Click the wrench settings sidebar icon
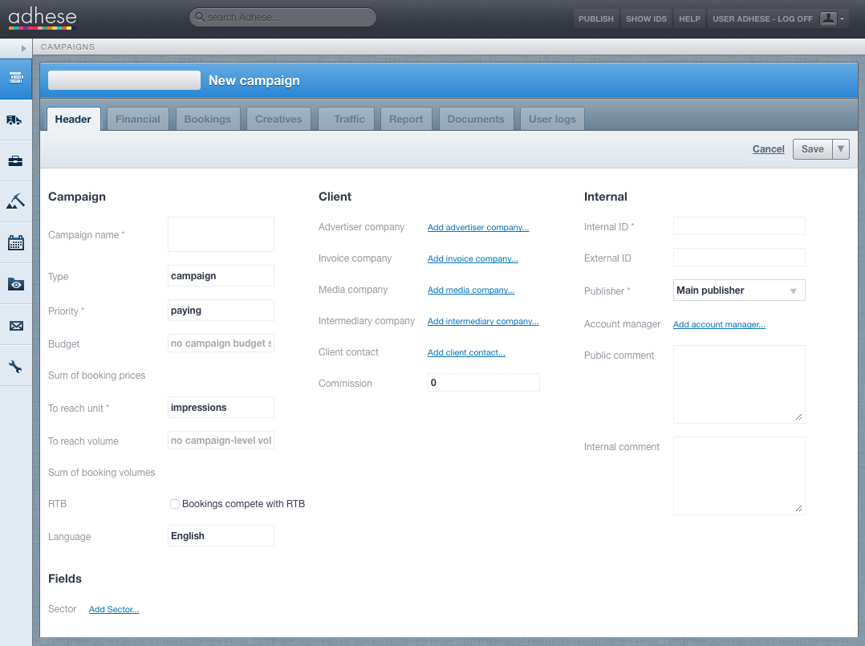This screenshot has height=646, width=865. tap(15, 368)
